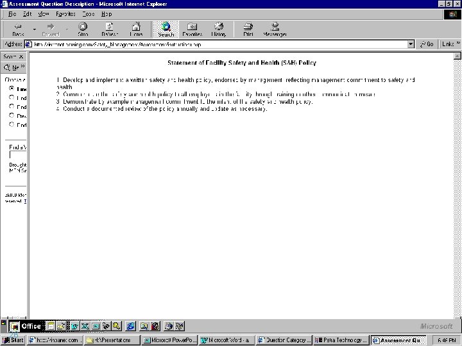Switch to Microsoft Word taskbar button
The width and height of the screenshot is (462, 346).
227,340
